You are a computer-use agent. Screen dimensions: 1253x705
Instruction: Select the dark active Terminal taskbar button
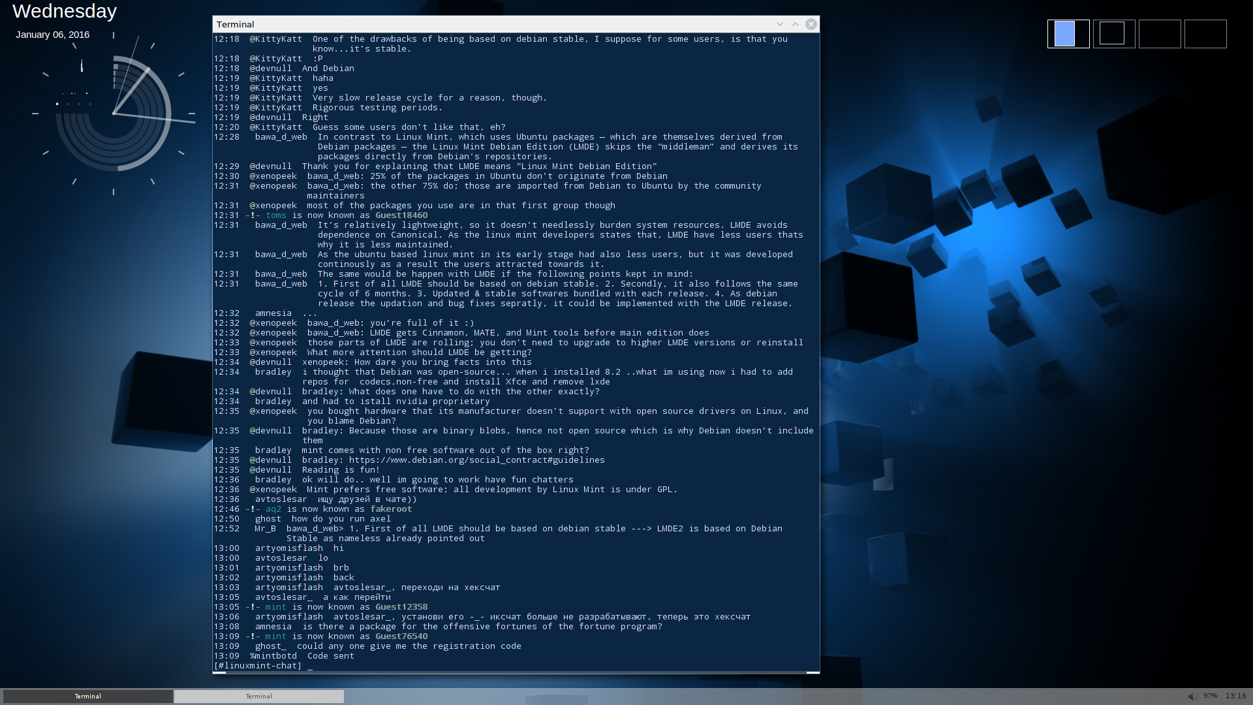[88, 697]
